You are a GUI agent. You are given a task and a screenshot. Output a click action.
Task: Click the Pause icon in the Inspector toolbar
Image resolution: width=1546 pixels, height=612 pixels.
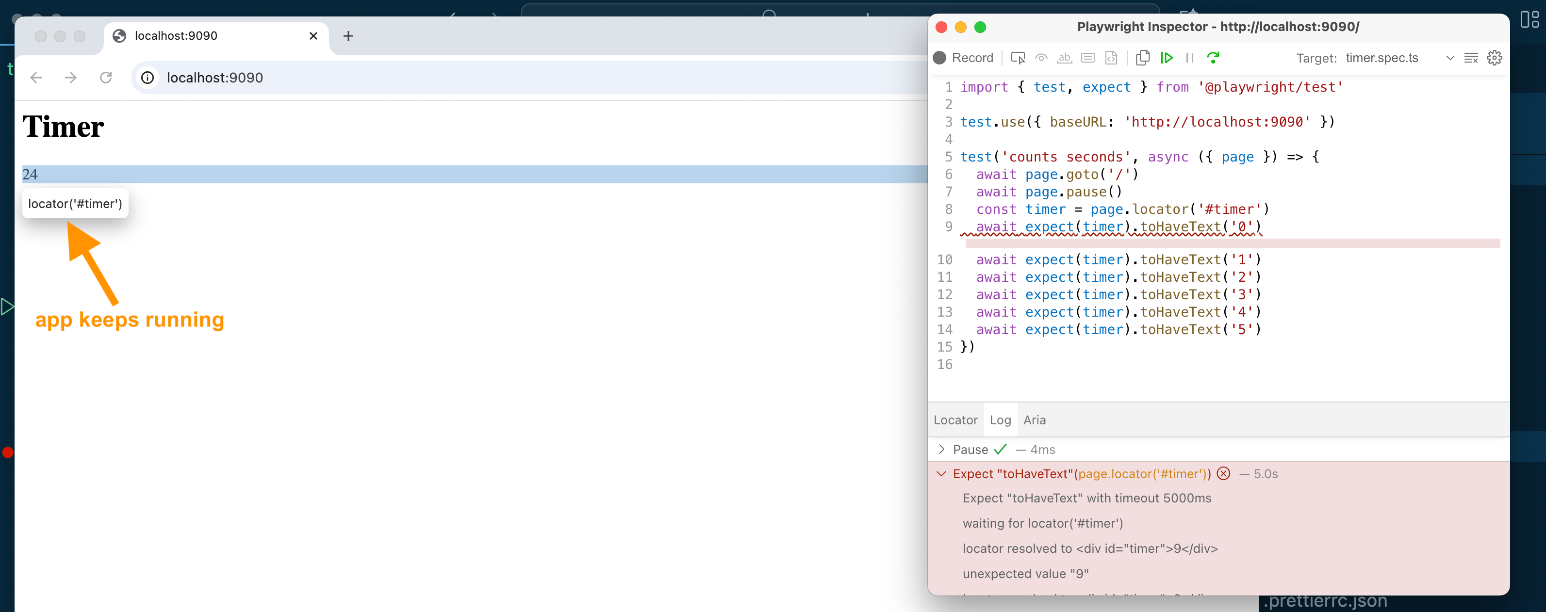point(1189,58)
